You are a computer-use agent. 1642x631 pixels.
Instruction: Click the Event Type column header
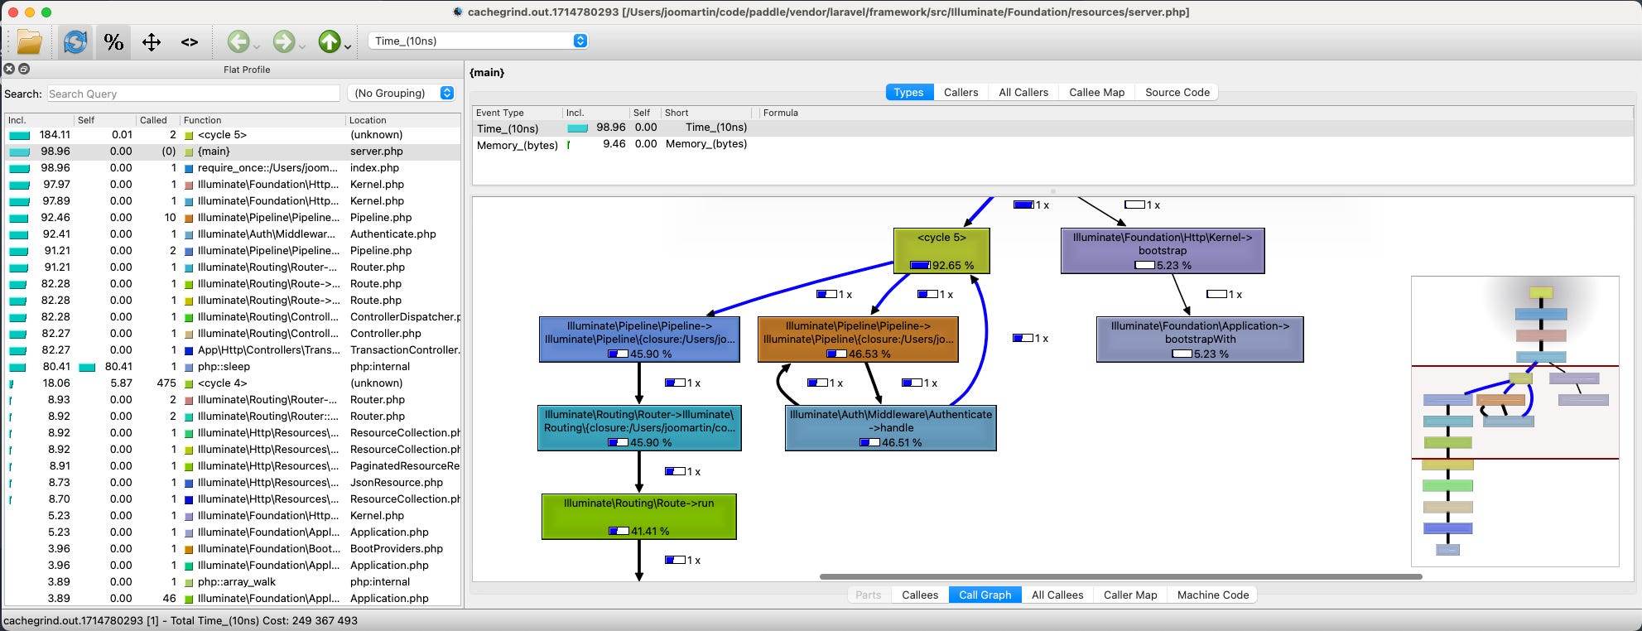(517, 113)
